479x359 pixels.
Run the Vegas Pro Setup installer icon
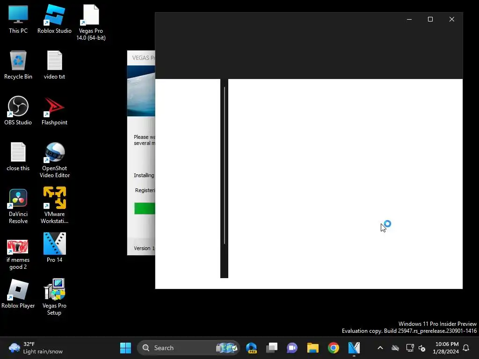click(x=54, y=297)
